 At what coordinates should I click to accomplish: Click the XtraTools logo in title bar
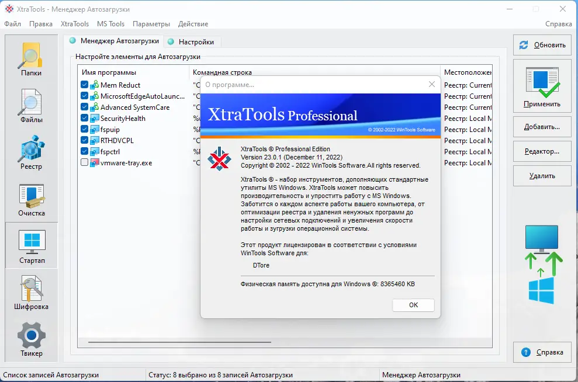[9, 9]
